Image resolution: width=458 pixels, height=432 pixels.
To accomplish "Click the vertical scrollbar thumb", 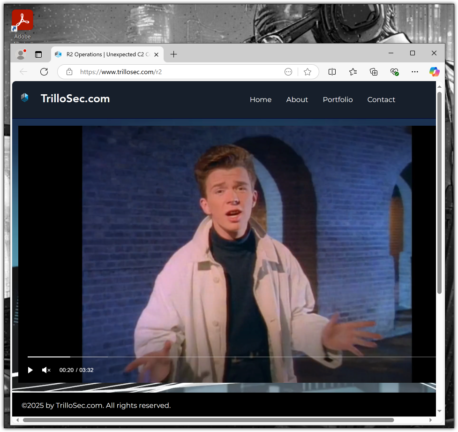I will 439,193.
